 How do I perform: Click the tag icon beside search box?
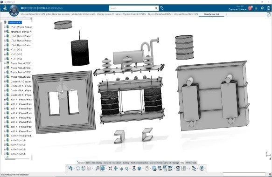[x=162, y=8]
